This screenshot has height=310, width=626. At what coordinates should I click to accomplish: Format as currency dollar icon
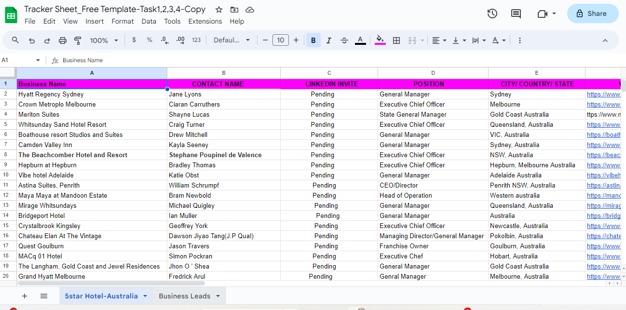pos(134,40)
